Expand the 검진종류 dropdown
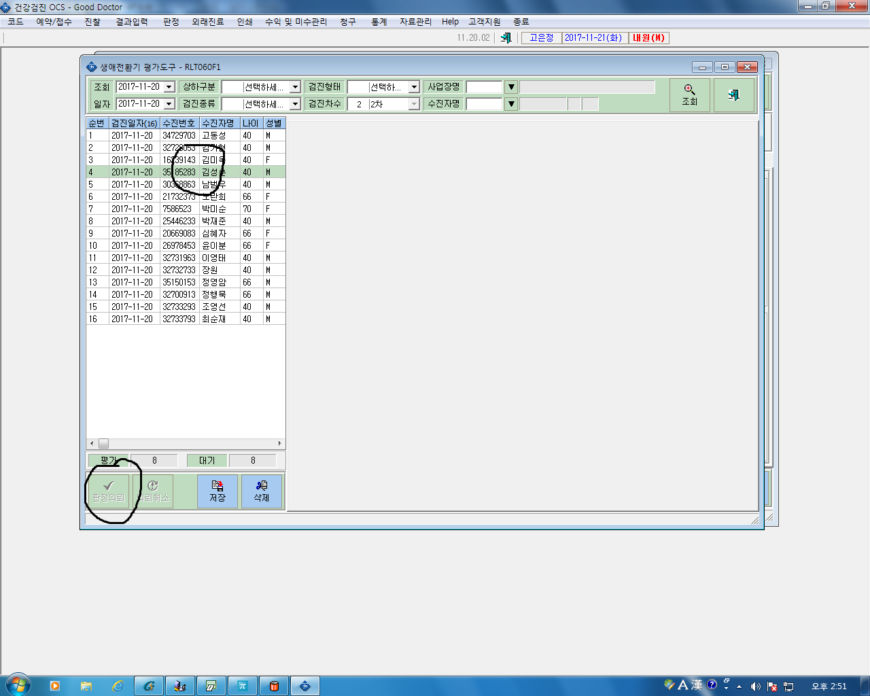This screenshot has width=870, height=696. [x=295, y=104]
